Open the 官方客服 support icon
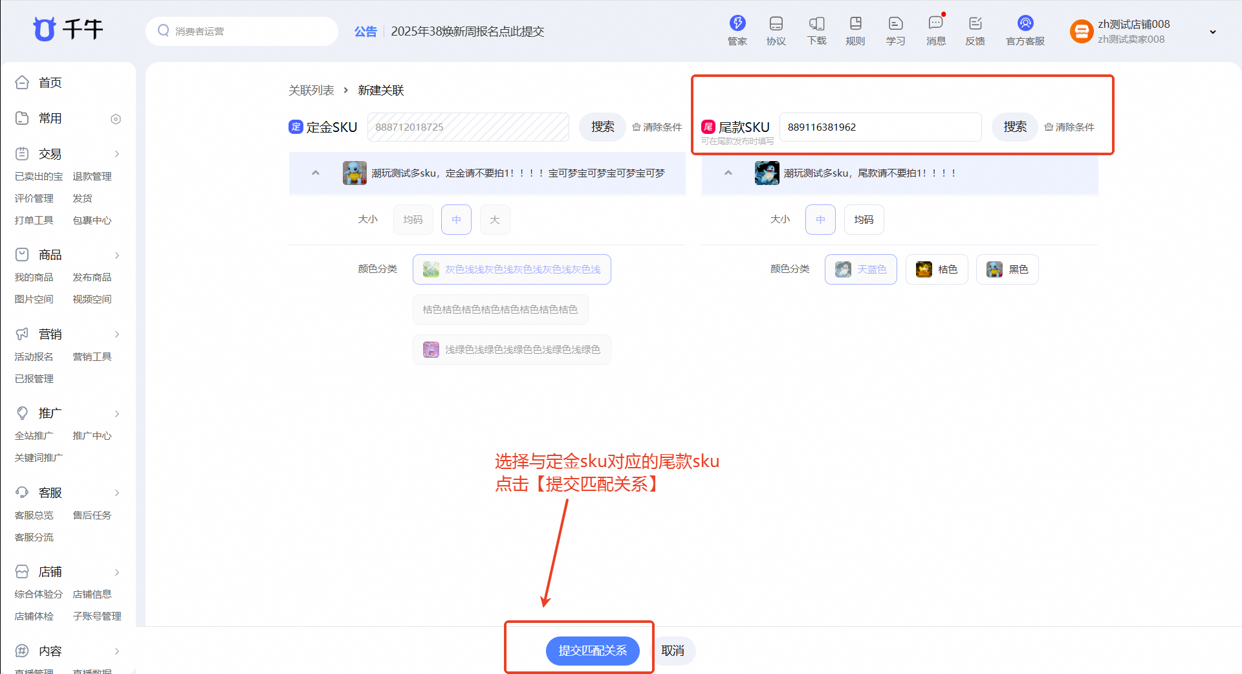 click(x=1025, y=23)
